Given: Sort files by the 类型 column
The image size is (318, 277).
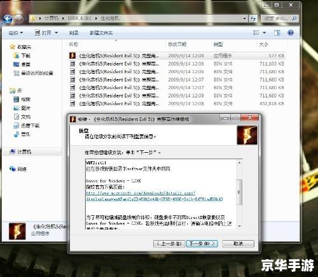Looking at the screenshot, I should [218, 44].
